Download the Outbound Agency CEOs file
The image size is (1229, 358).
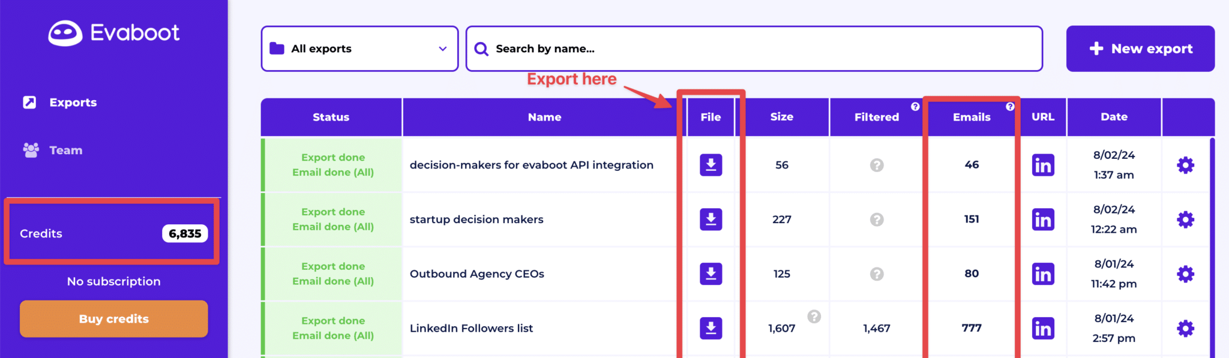(710, 273)
